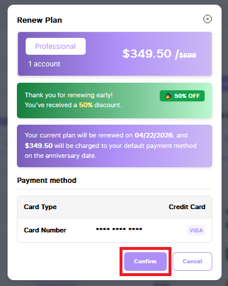
Task: Cancel the plan renewal
Action: pyautogui.click(x=192, y=262)
